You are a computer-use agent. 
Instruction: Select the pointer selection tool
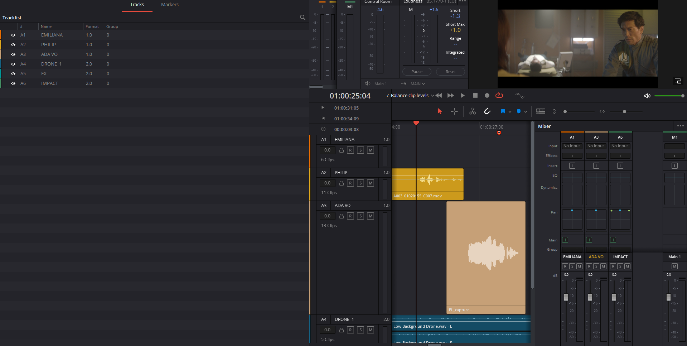440,111
